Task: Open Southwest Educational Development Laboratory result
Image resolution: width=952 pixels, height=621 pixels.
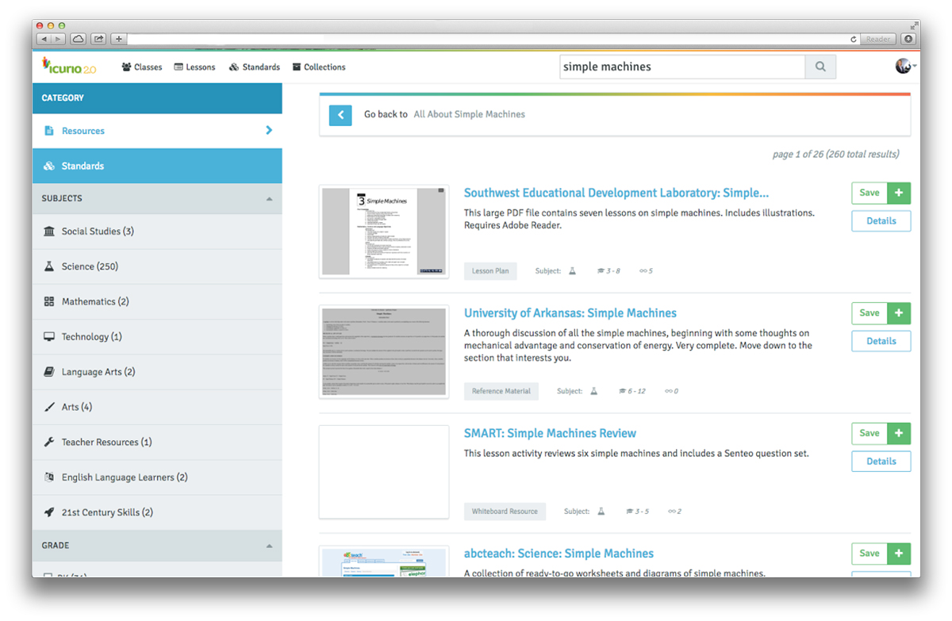Action: 616,193
